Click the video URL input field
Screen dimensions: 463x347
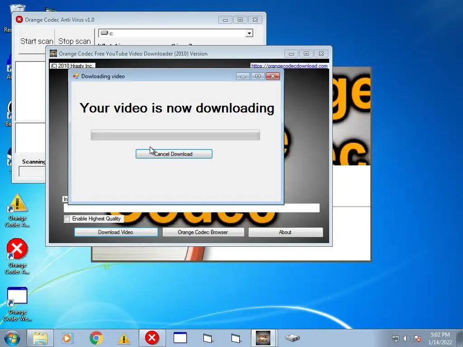[191, 208]
